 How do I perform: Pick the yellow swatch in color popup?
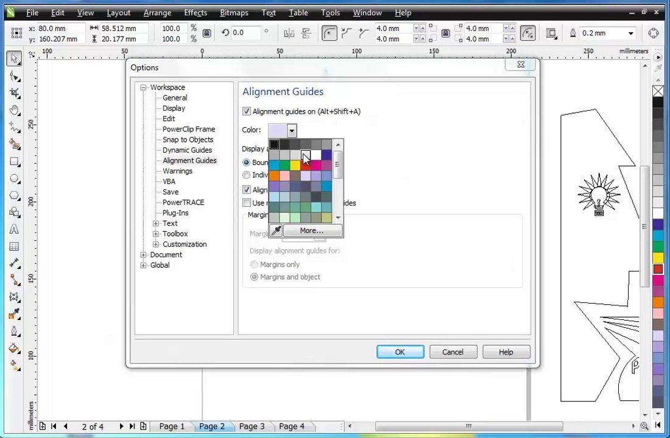(295, 165)
